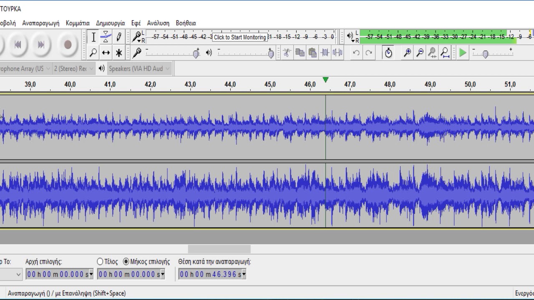Click the horizontal scrollbar thumb
The image size is (534, 300).
tap(219, 249)
